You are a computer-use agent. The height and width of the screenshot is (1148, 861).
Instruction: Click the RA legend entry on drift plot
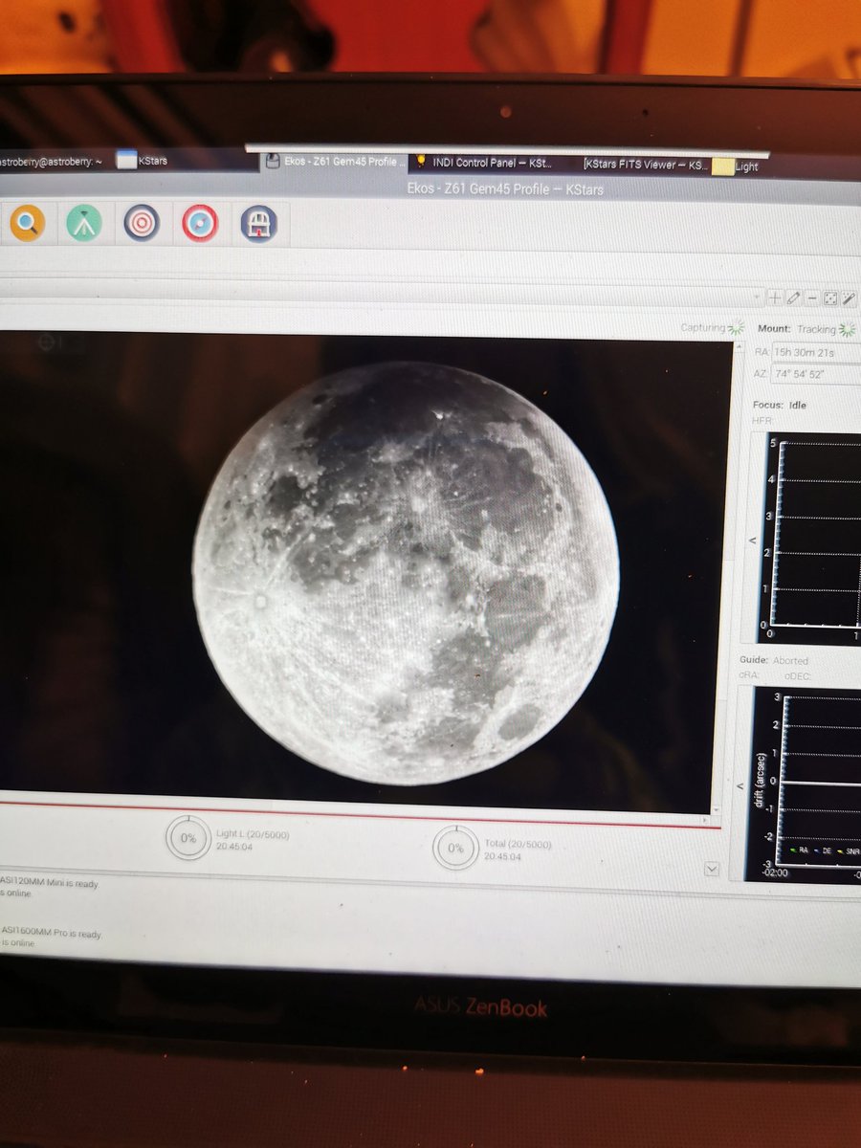(797, 849)
